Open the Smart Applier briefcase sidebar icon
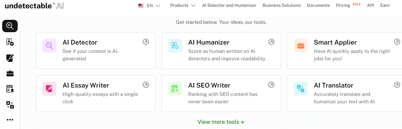 10,74
